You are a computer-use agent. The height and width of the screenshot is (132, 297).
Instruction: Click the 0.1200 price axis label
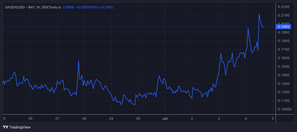(283, 92)
